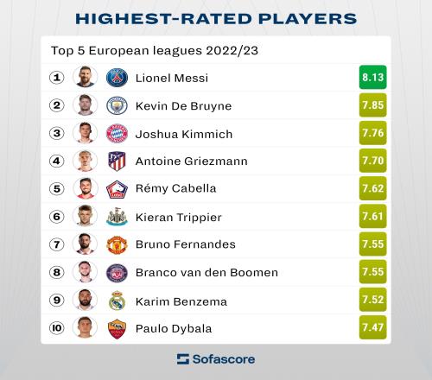The image size is (432, 380).
Task: Click the AS Roma club crest
Action: pyautogui.click(x=117, y=328)
